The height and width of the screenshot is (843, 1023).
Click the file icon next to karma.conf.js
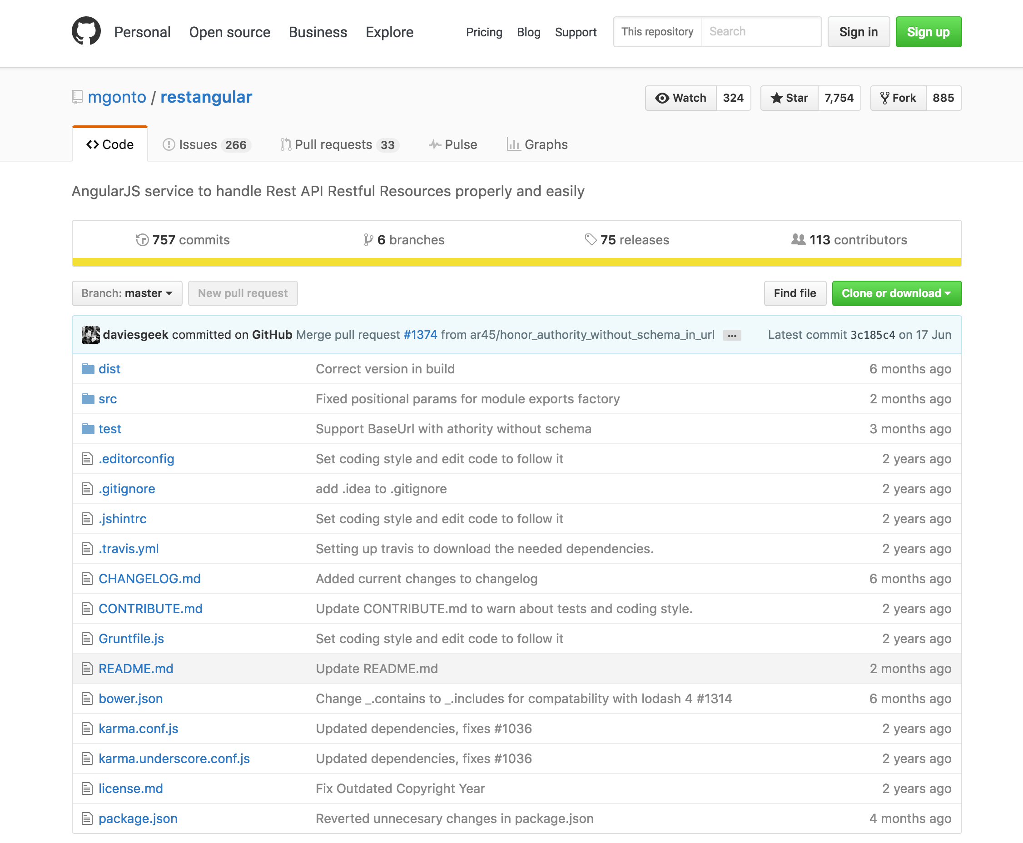tap(87, 729)
